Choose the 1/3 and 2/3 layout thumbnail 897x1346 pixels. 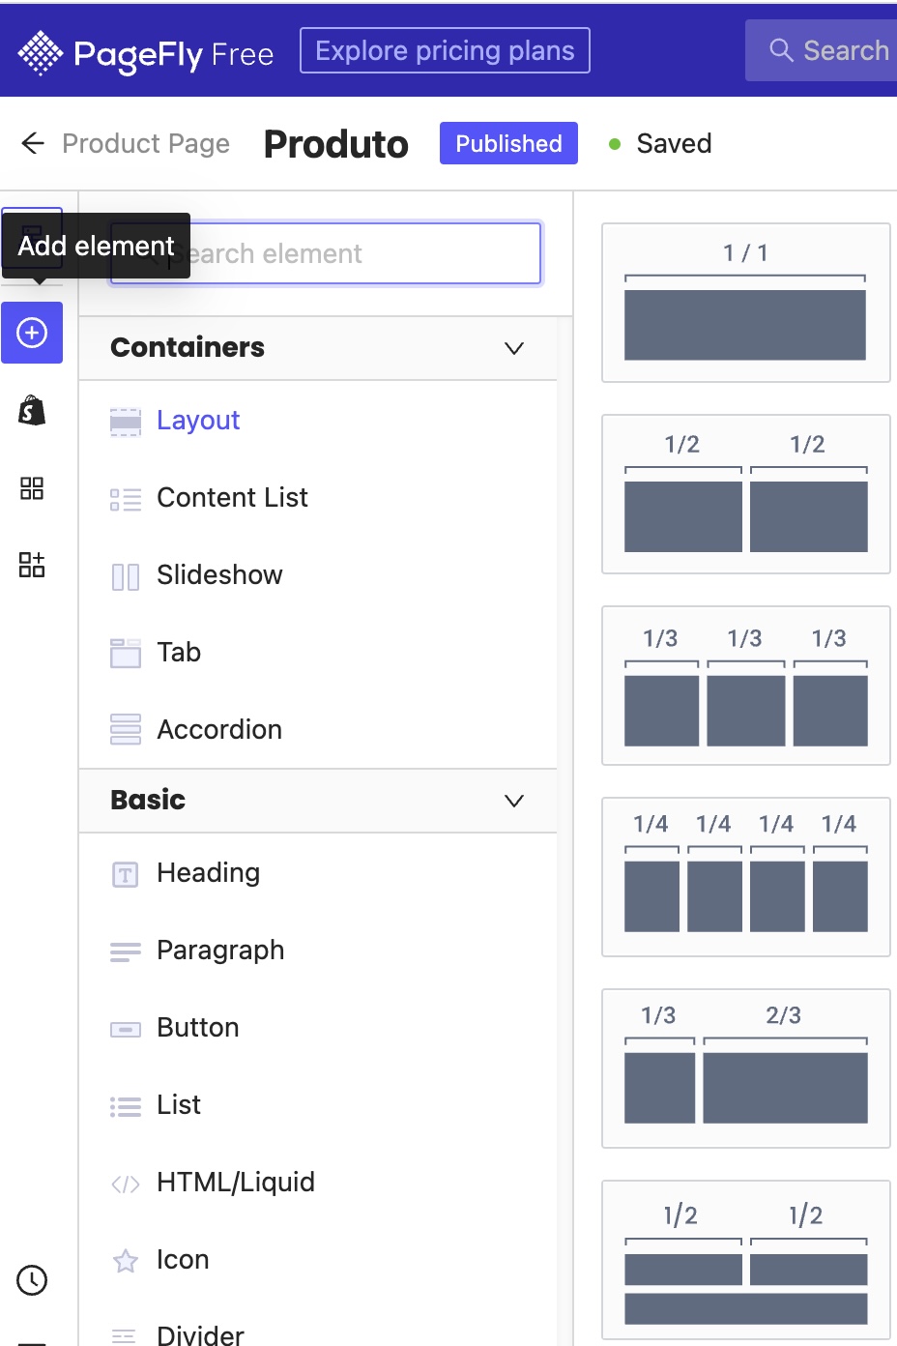745,1068
